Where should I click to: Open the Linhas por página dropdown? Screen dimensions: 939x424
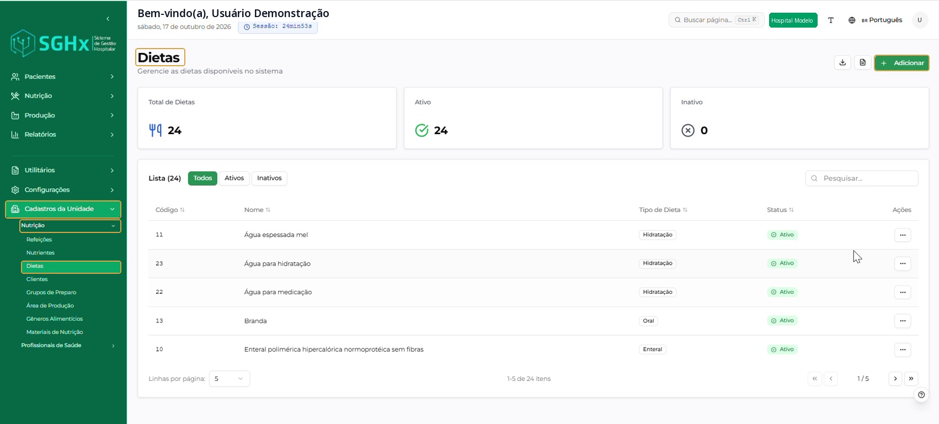229,379
